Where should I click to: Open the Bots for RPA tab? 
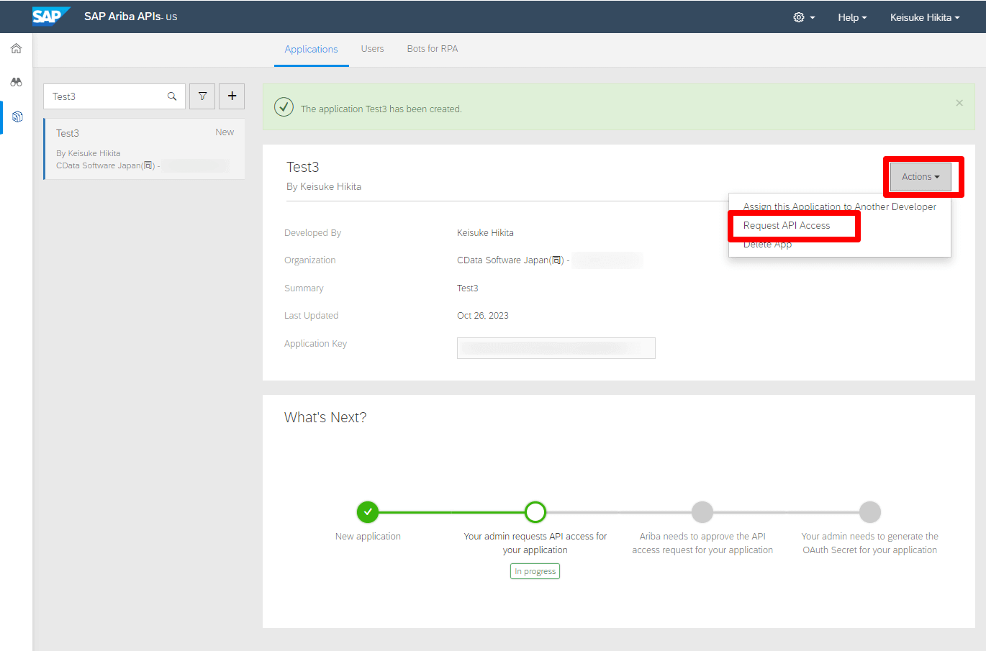point(433,49)
